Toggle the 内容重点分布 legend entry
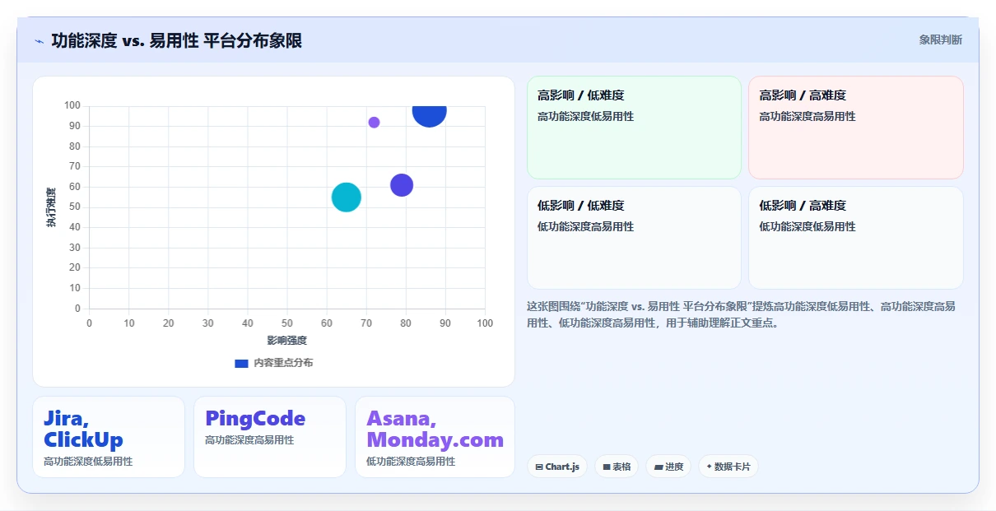This screenshot has height=511, width=996. click(273, 363)
